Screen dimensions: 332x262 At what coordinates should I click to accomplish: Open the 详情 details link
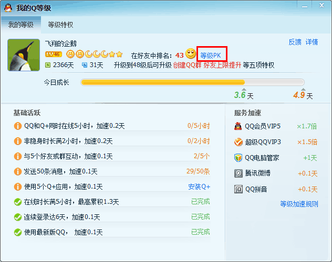pyautogui.click(x=312, y=42)
